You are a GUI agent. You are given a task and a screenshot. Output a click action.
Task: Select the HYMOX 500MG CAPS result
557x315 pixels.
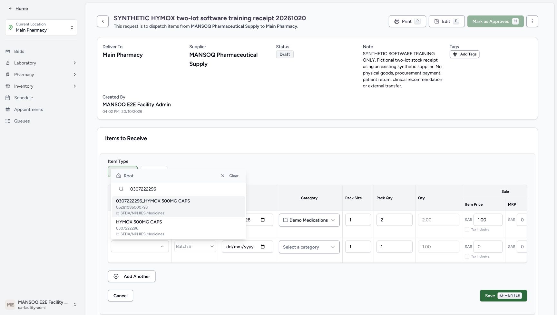[x=179, y=228]
